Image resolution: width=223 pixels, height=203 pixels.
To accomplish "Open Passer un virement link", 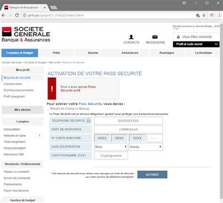I will point(16,172).
